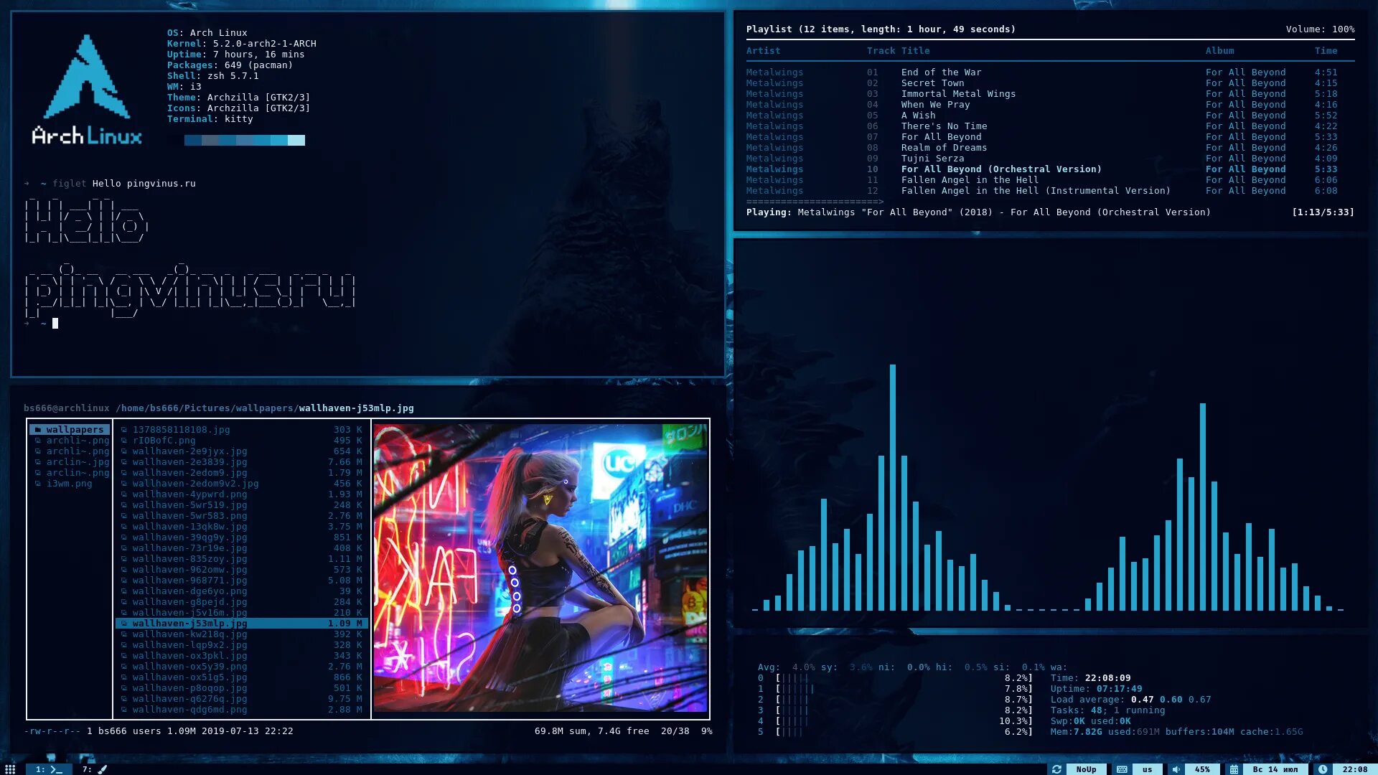Switch to workspace 7 paintbrush
Viewport: 1378px width, 775px height.
click(x=94, y=769)
